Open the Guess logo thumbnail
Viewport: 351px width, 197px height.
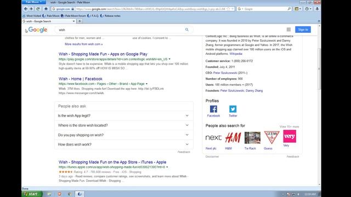(x=272, y=137)
